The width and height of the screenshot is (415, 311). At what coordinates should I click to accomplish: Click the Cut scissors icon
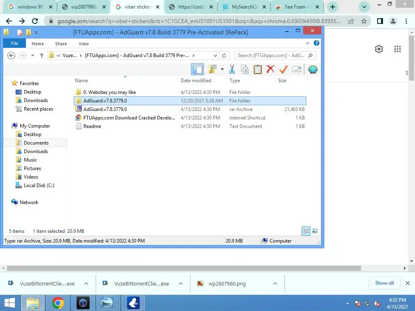coord(232,69)
